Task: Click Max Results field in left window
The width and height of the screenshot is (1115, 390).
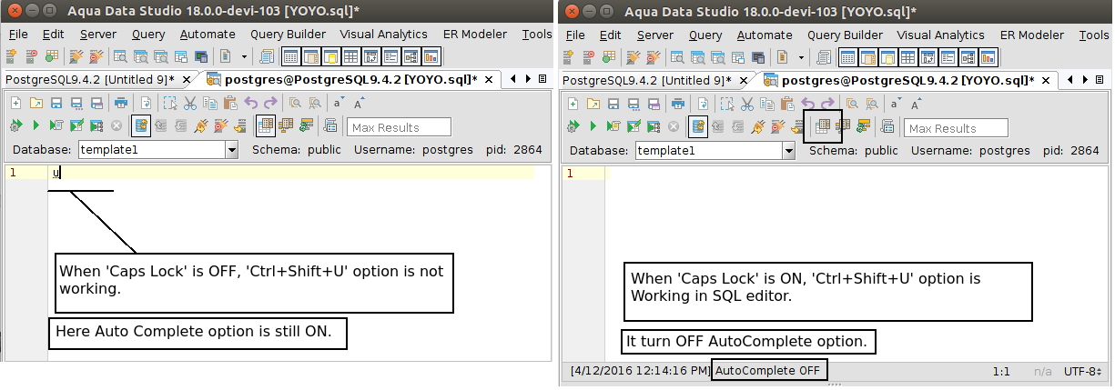Action: click(400, 127)
